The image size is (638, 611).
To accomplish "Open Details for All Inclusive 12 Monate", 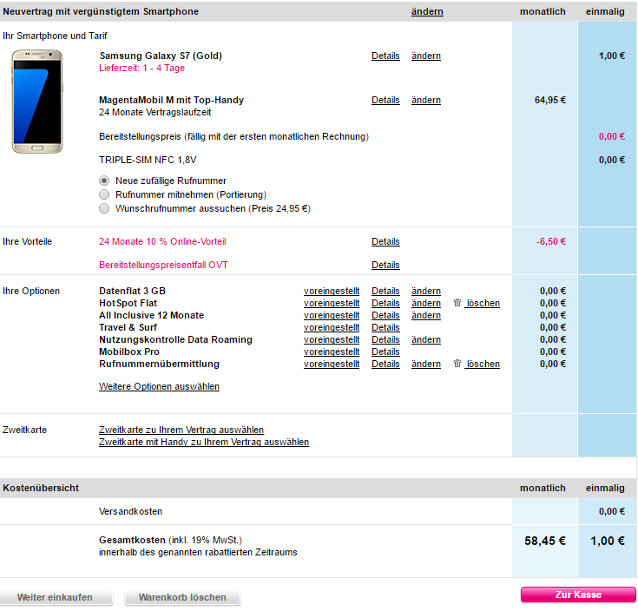I will tap(385, 316).
